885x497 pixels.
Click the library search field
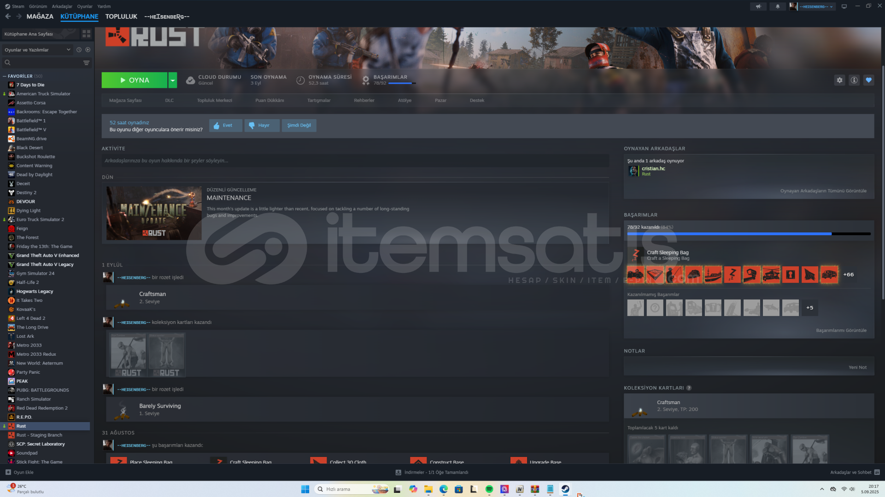click(41, 63)
